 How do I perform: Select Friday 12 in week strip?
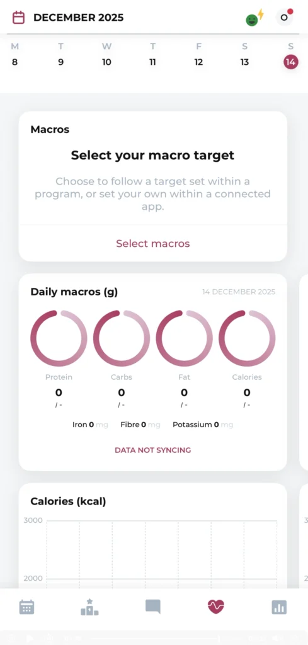pyautogui.click(x=198, y=55)
